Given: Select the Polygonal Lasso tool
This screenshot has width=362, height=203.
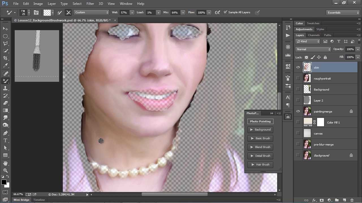Looking at the screenshot, I should 5,43.
